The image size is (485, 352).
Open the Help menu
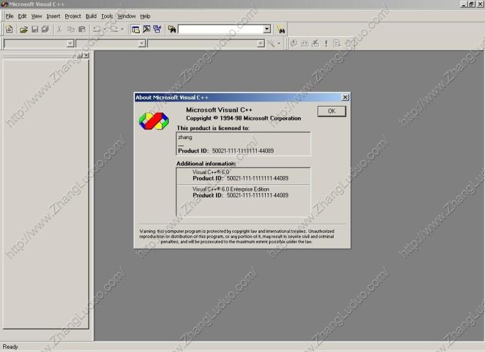(145, 16)
